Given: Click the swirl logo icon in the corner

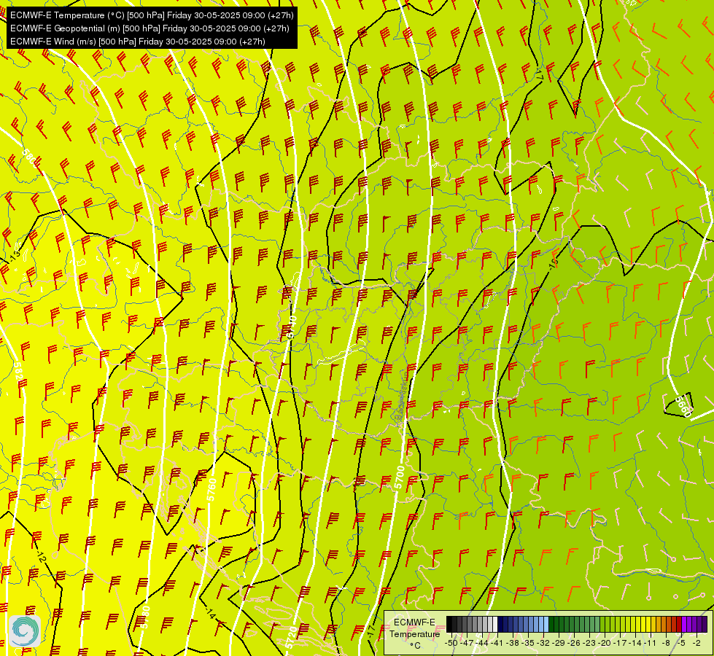Looking at the screenshot, I should tap(25, 631).
